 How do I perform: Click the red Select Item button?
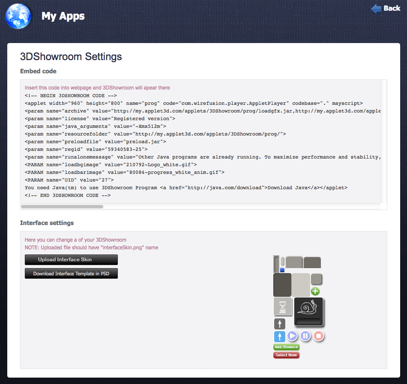286,355
